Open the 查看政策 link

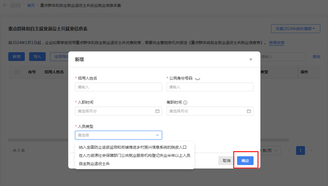pyautogui.click(x=277, y=43)
